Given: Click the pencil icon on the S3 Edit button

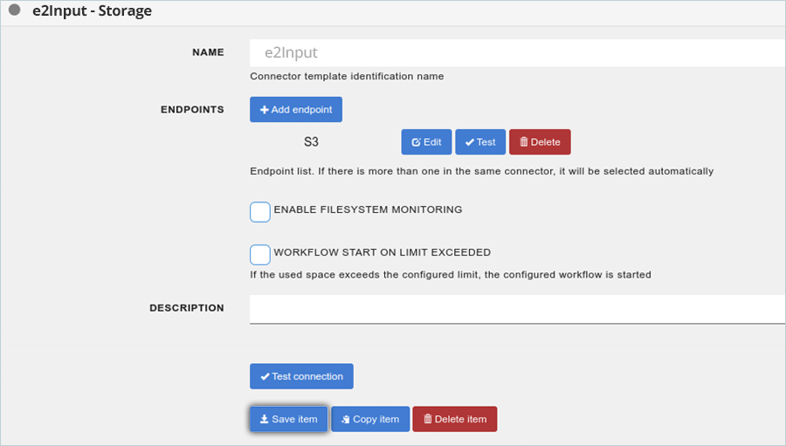Looking at the screenshot, I should point(416,142).
